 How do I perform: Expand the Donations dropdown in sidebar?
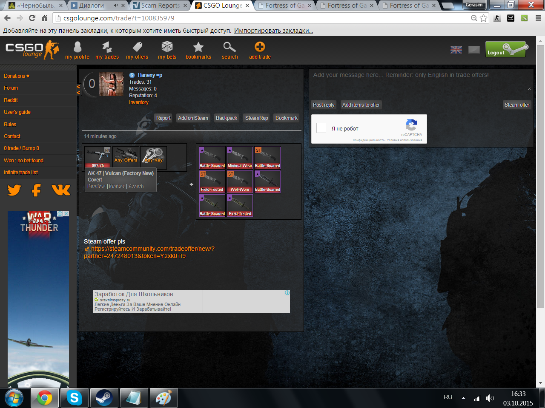[17, 76]
